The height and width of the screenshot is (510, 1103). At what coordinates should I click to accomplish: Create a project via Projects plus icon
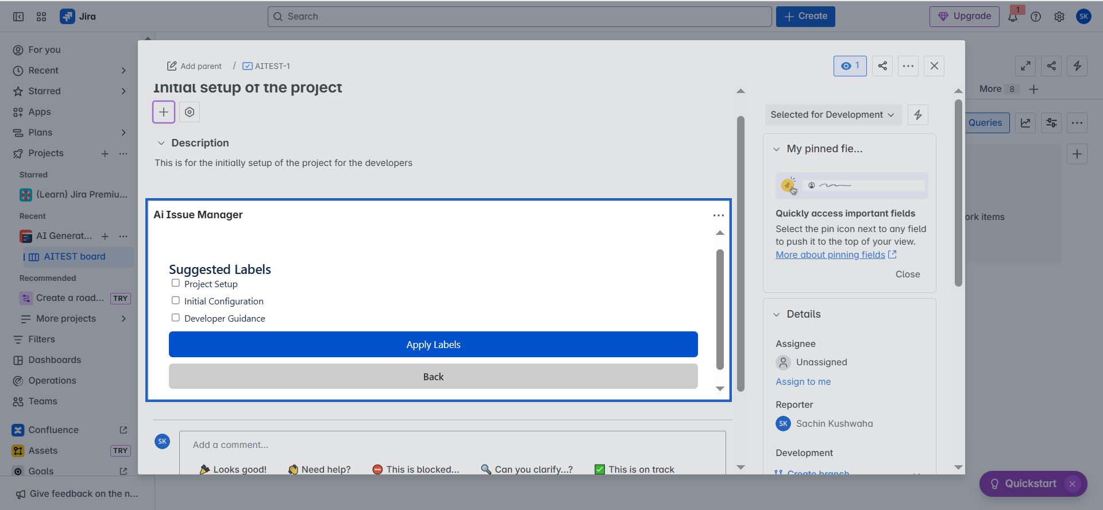(105, 153)
